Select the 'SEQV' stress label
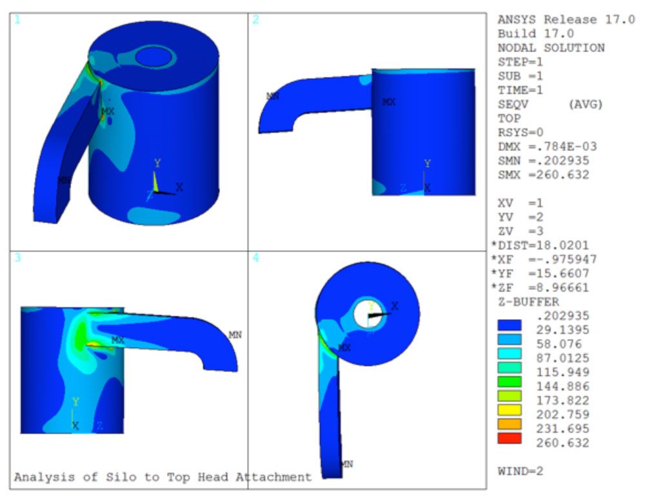 click(x=513, y=104)
